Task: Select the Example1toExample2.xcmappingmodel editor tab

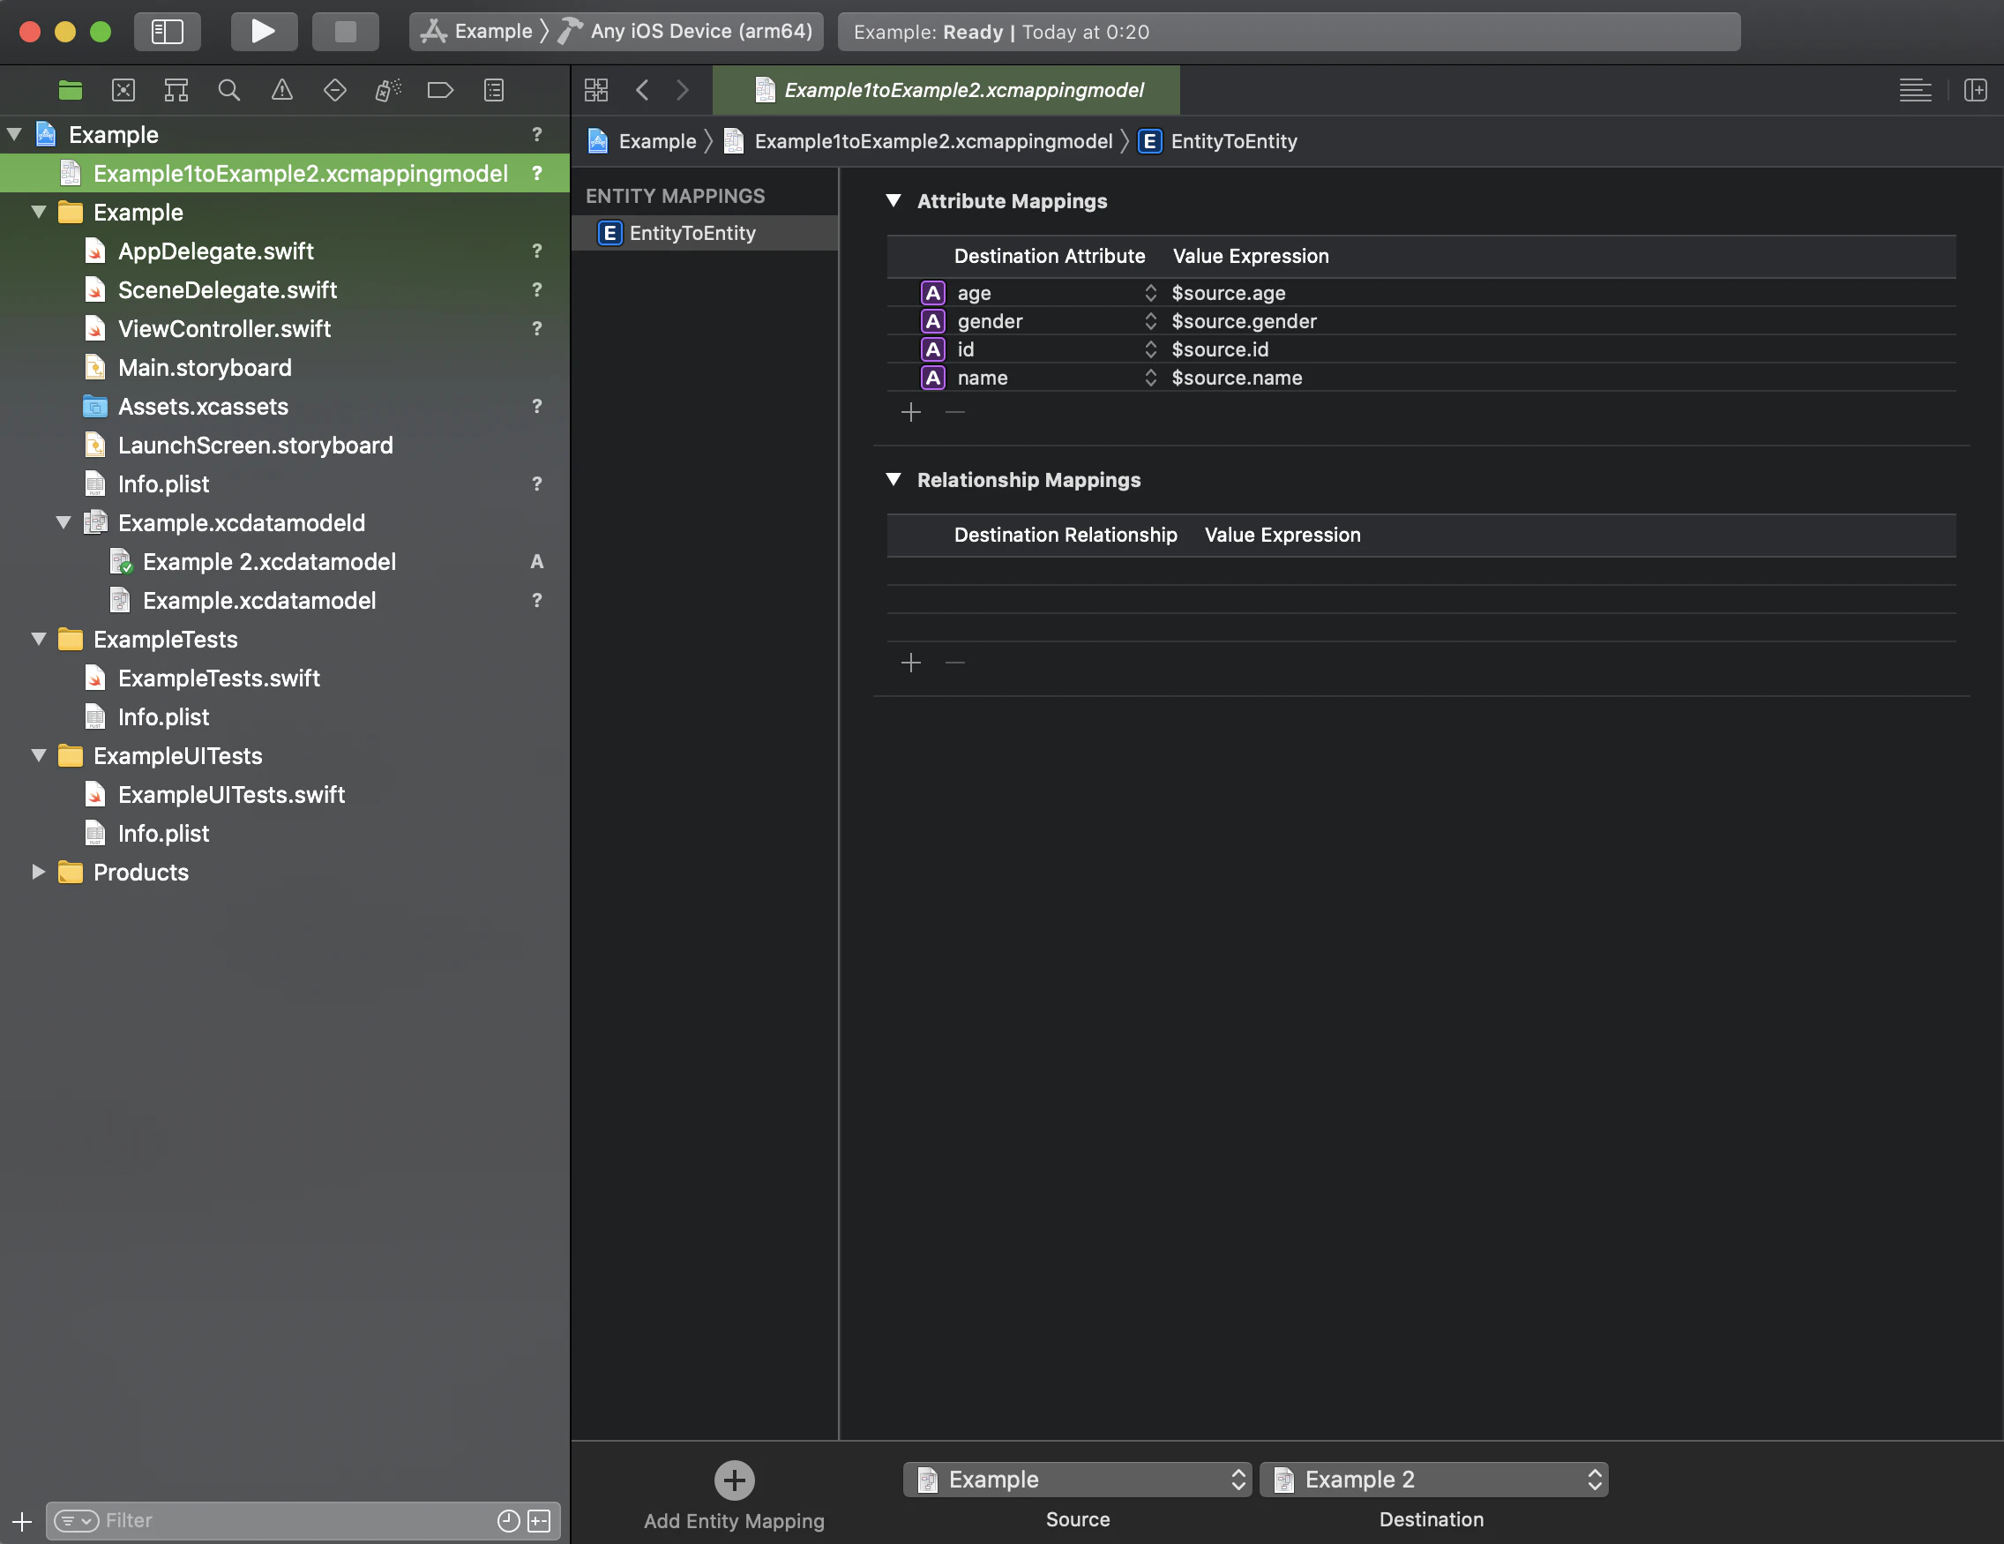Action: (x=946, y=90)
